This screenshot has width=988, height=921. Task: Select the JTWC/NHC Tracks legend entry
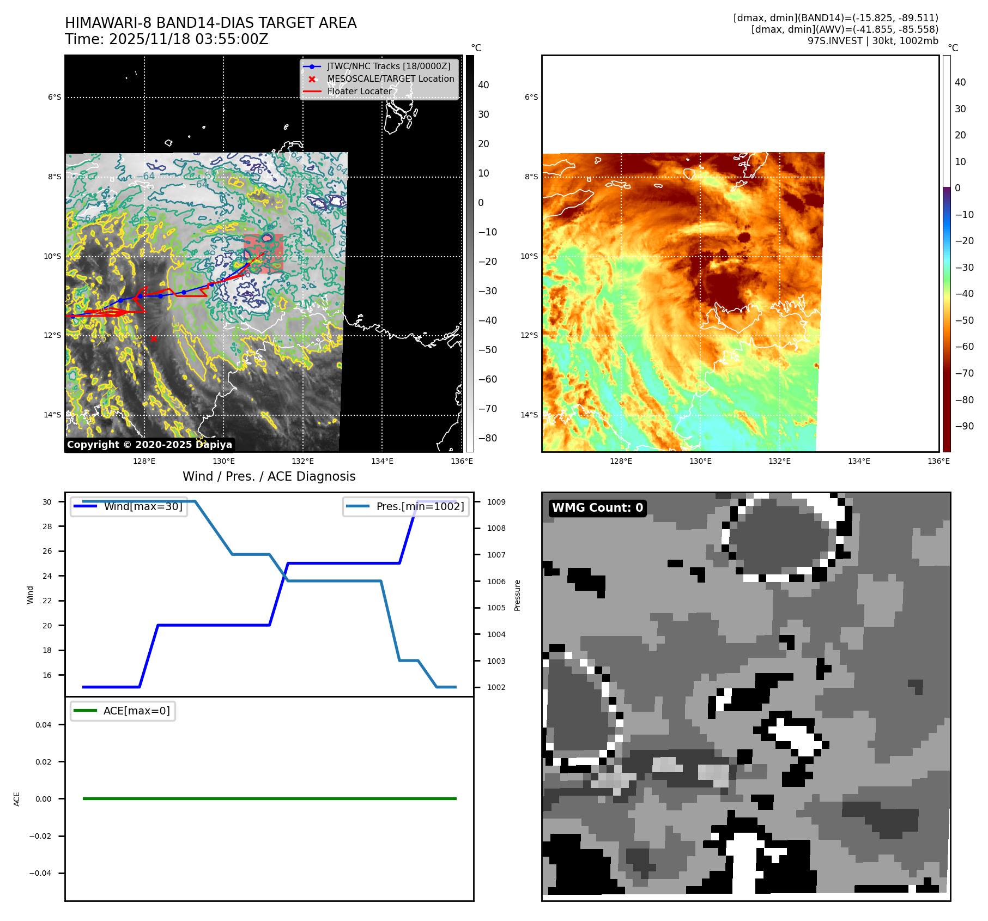tap(389, 66)
